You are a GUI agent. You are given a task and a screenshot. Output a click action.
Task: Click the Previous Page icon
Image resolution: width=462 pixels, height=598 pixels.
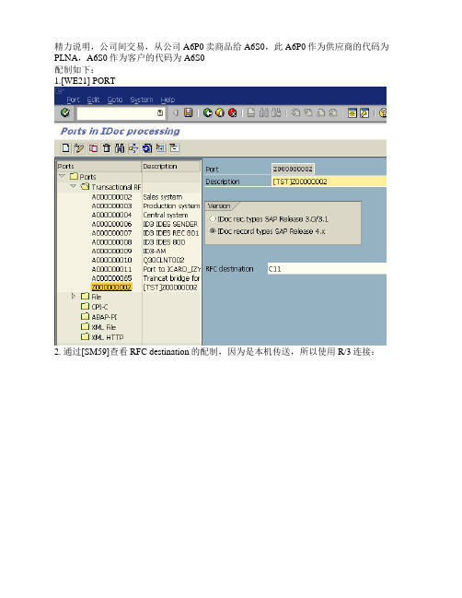(x=308, y=113)
